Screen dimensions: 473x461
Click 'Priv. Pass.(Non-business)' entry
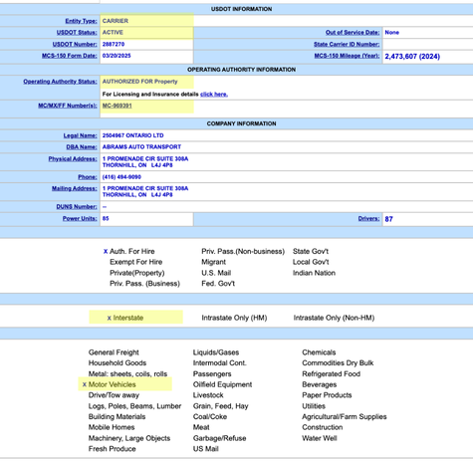(243, 252)
